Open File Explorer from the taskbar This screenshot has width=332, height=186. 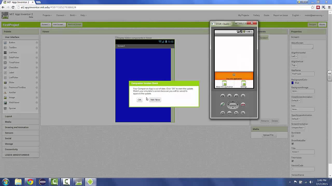tap(18, 182)
